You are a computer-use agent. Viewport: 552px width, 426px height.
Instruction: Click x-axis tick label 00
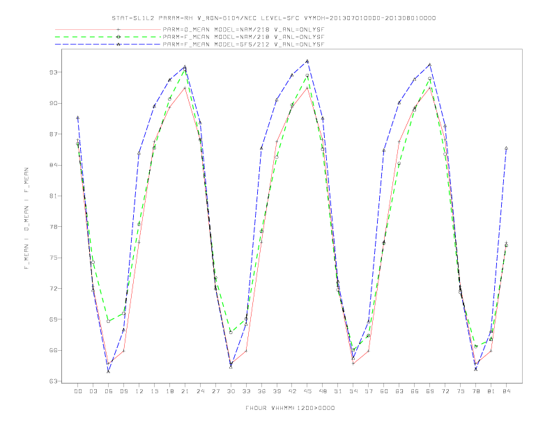tap(78, 391)
